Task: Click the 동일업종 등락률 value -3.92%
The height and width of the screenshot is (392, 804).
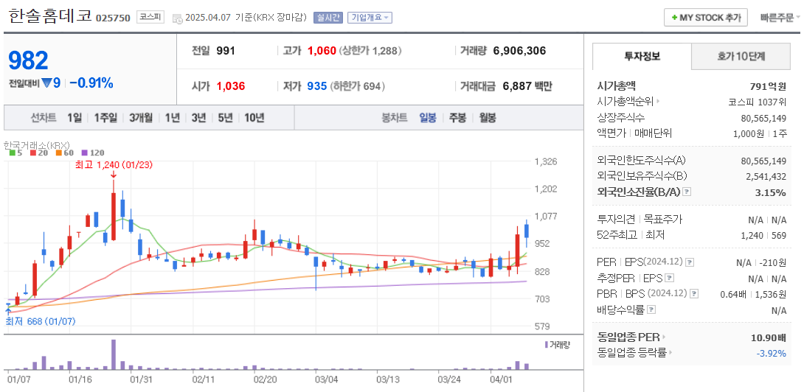Action: click(x=771, y=352)
